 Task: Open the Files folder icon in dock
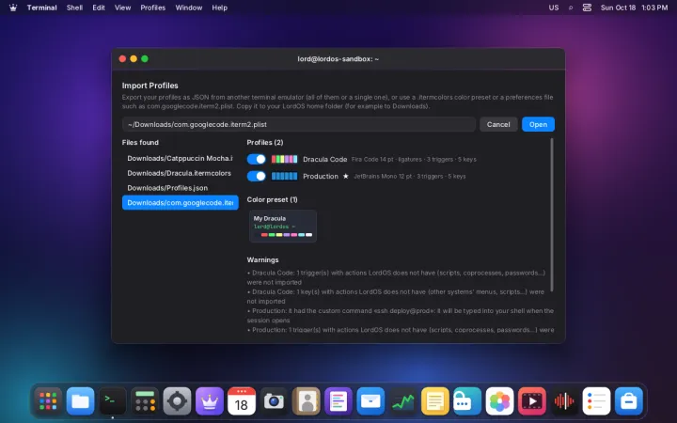(80, 401)
